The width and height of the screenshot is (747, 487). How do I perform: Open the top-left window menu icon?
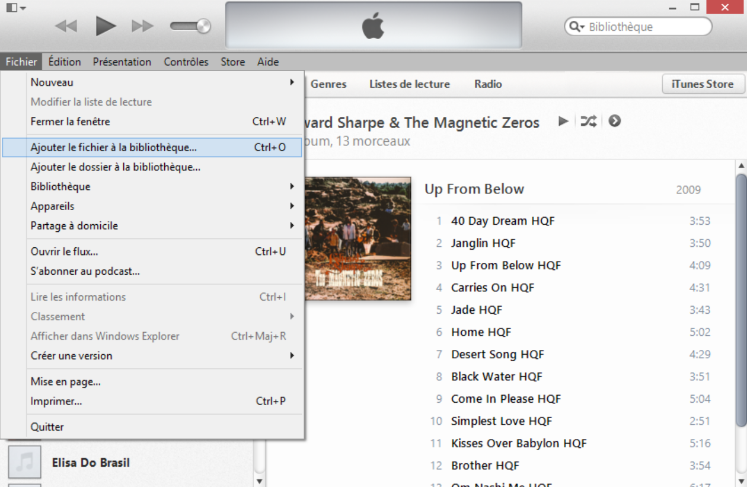(14, 8)
